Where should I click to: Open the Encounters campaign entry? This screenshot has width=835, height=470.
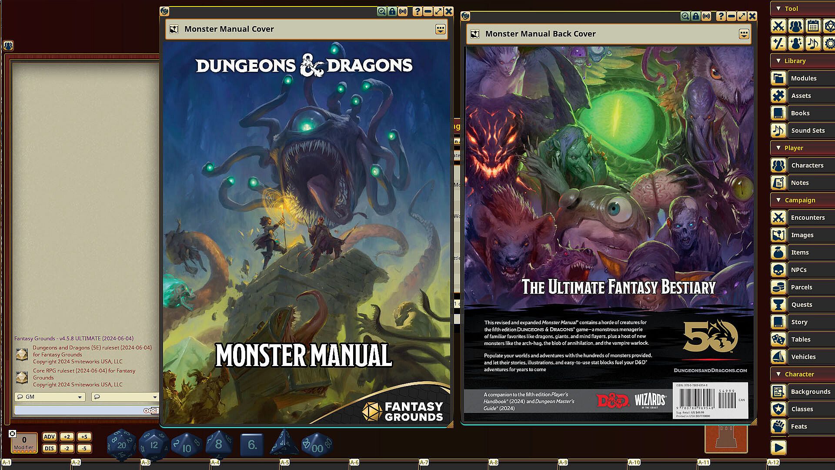807,218
